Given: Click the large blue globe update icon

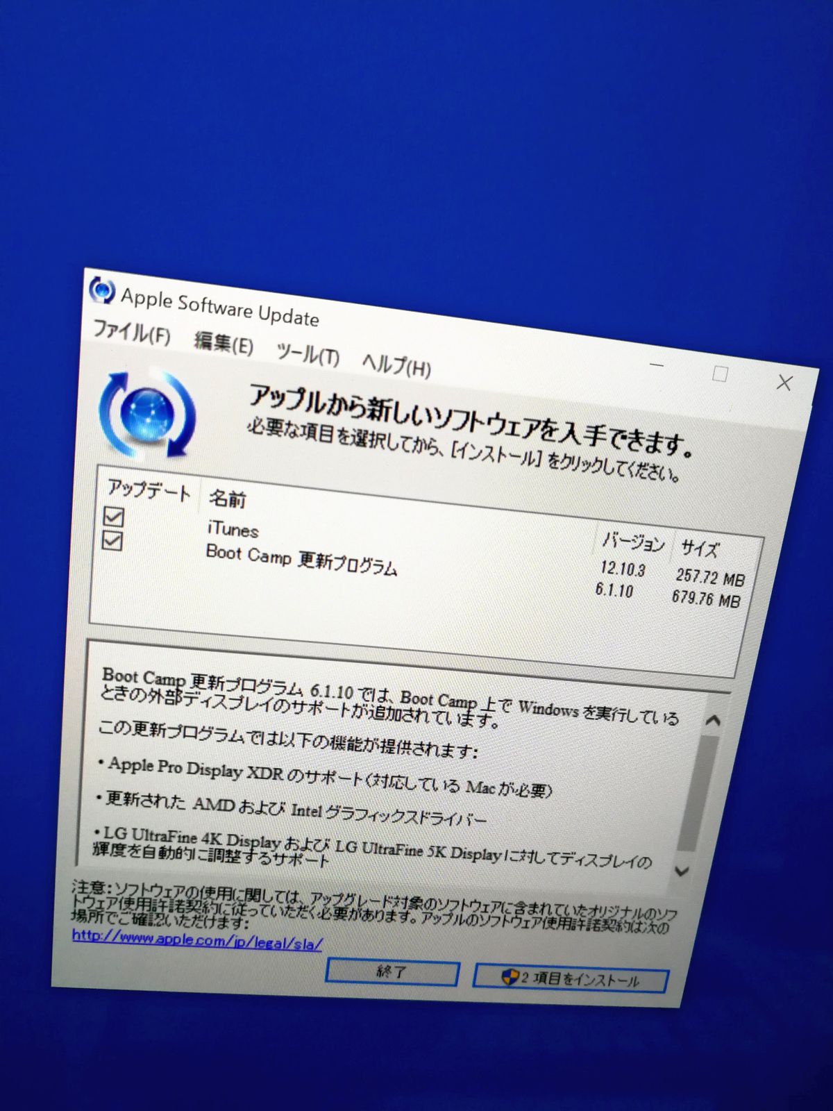Looking at the screenshot, I should pyautogui.click(x=147, y=415).
